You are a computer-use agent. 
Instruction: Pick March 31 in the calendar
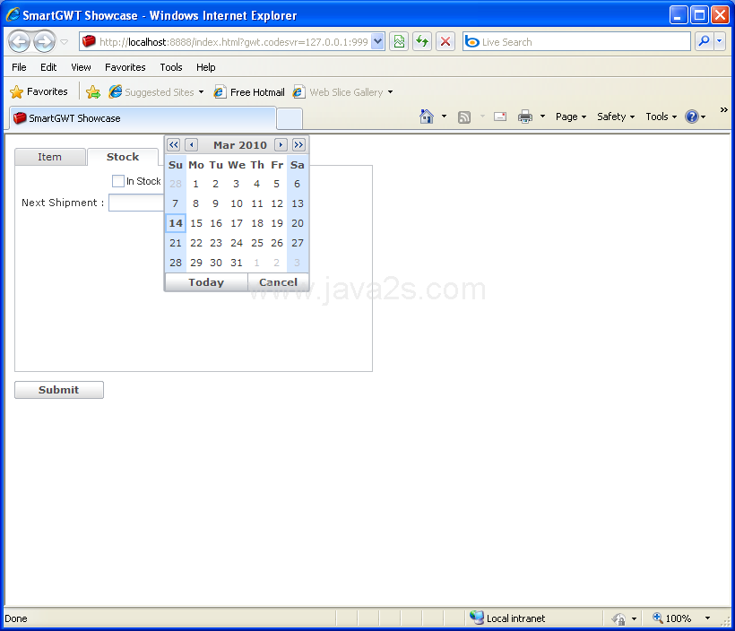[x=237, y=263]
